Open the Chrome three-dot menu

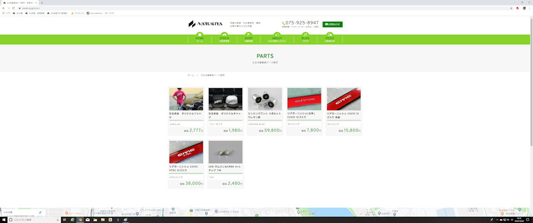coord(530,8)
